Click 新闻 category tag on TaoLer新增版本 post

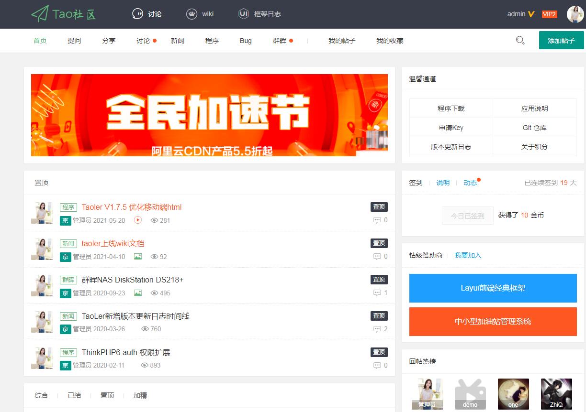[68, 316]
